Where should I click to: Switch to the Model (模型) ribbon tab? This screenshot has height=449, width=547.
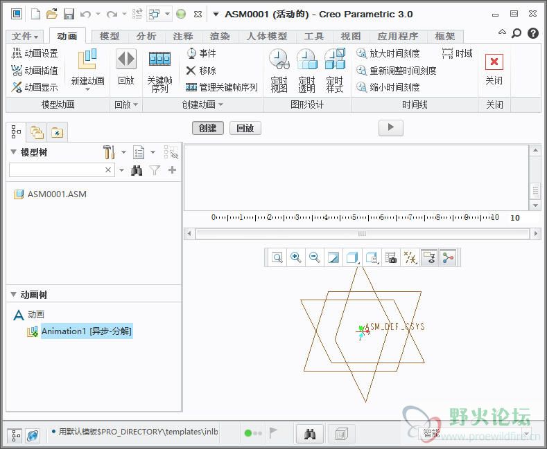tap(109, 36)
